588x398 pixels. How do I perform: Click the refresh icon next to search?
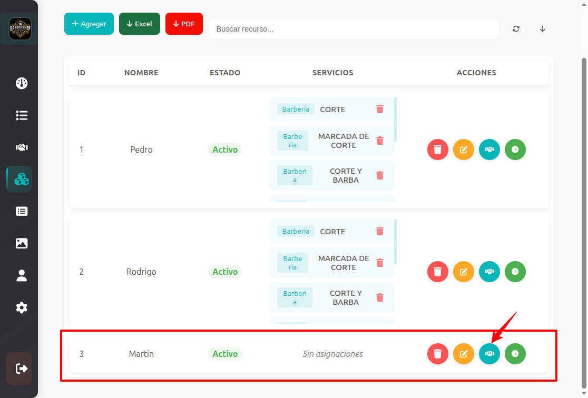coord(516,29)
